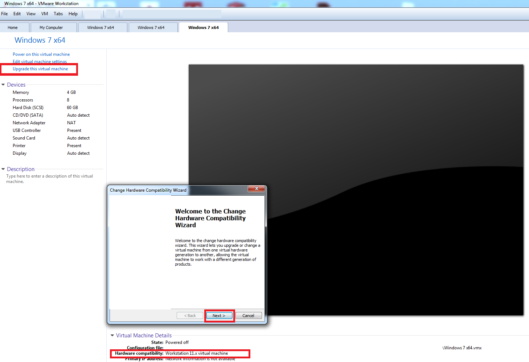Click Power on this virtual machine
The image size is (529, 362).
pyautogui.click(x=41, y=54)
